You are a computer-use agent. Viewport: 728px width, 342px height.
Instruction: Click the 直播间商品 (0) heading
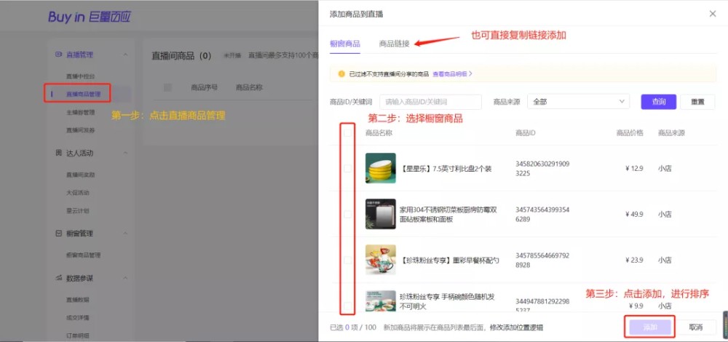coord(181,56)
